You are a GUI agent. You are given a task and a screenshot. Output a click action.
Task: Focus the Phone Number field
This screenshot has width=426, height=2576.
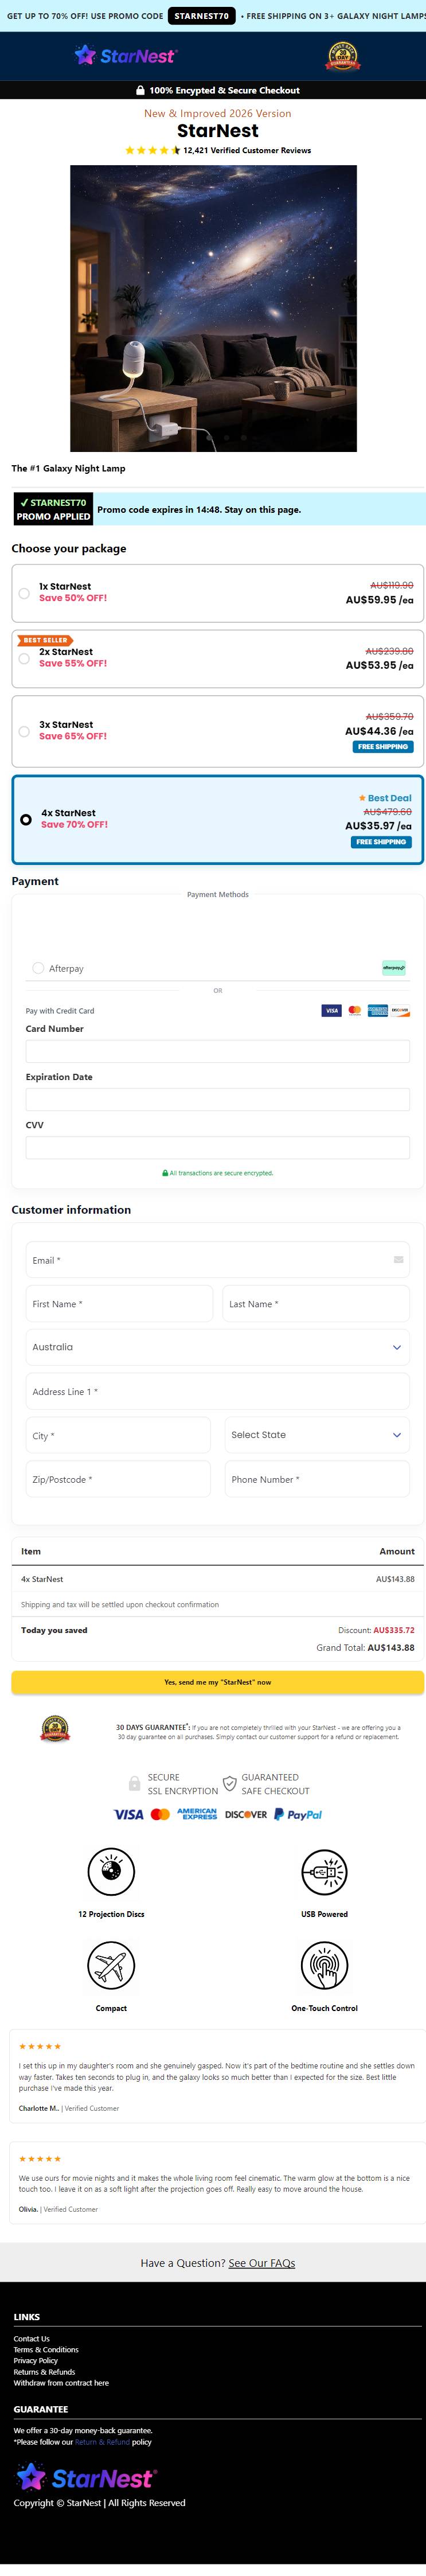click(x=317, y=1479)
